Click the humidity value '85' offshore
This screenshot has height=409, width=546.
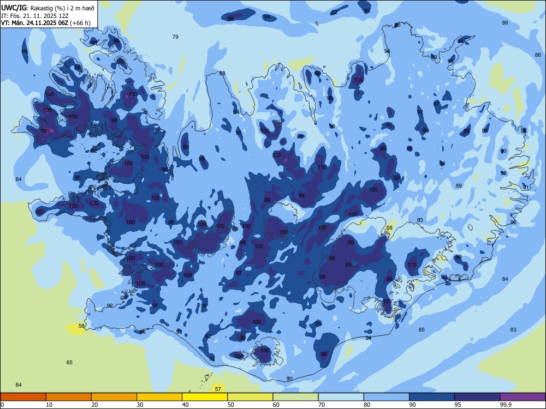pyautogui.click(x=422, y=330)
